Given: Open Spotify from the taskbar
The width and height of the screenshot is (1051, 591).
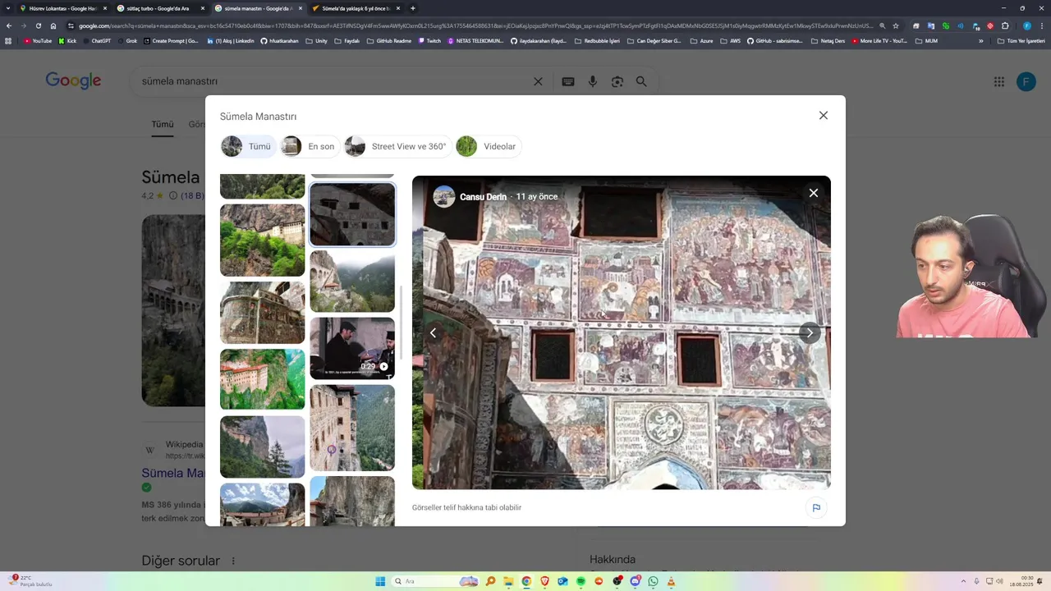Looking at the screenshot, I should click(x=581, y=581).
